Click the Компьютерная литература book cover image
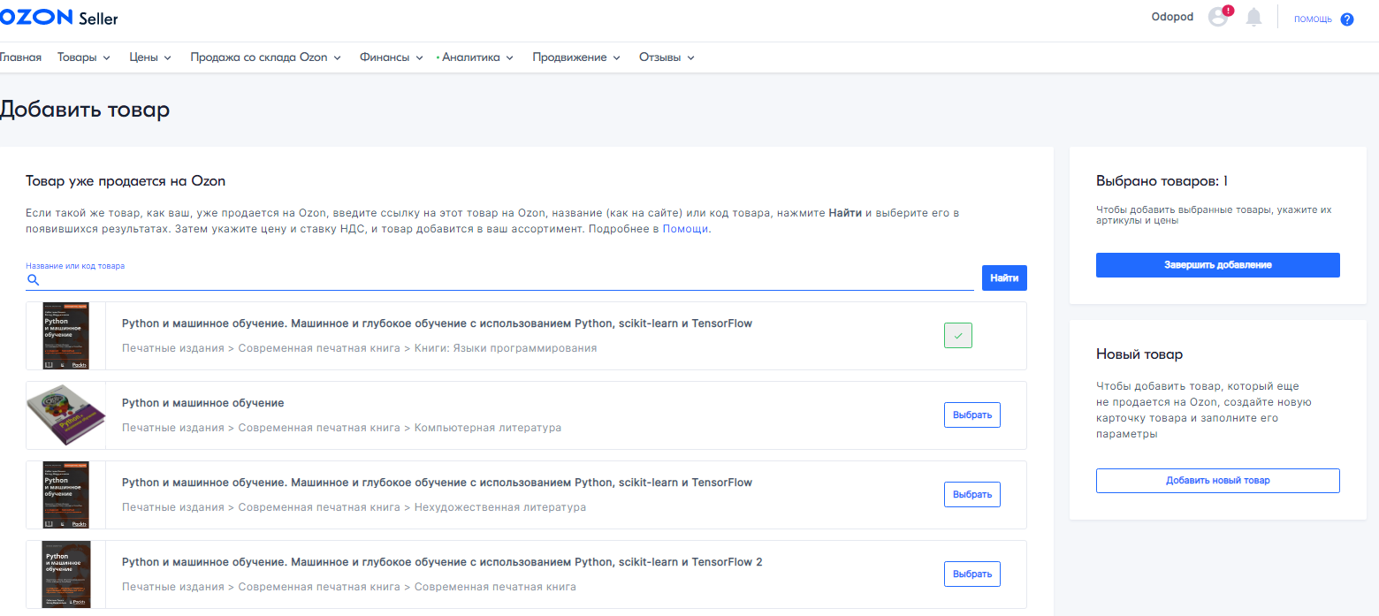The width and height of the screenshot is (1379, 616). [x=66, y=415]
